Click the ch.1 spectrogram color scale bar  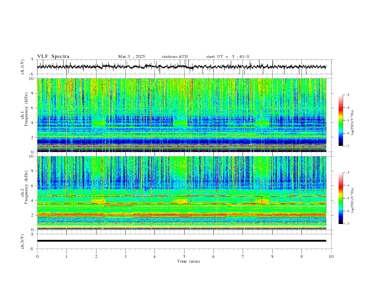pyautogui.click(x=341, y=120)
